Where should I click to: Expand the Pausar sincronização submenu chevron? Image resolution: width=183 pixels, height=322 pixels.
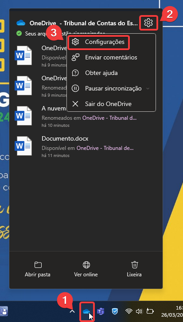pos(148,89)
